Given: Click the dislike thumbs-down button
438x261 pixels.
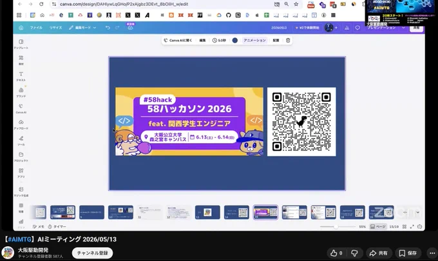Looking at the screenshot, I should pyautogui.click(x=354, y=253).
